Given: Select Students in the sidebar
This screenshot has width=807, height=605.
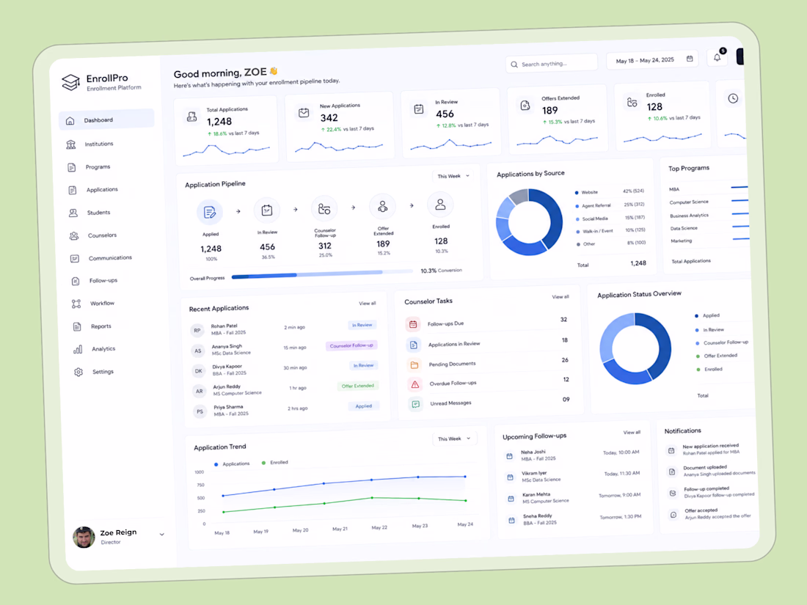Looking at the screenshot, I should tap(98, 213).
